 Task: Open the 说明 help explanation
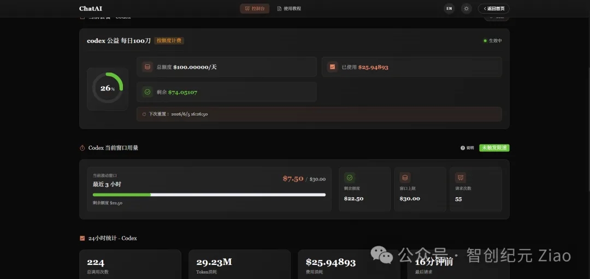467,148
